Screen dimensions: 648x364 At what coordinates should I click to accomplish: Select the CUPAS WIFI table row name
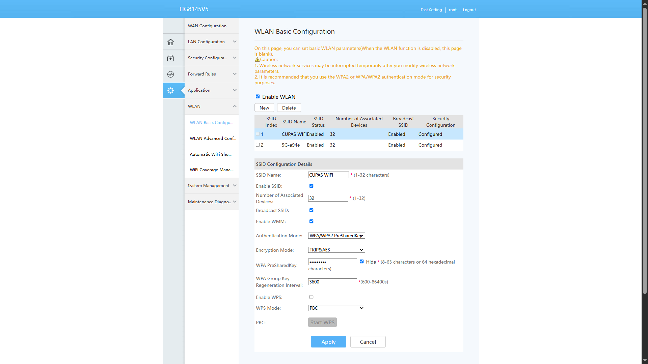coord(294,134)
